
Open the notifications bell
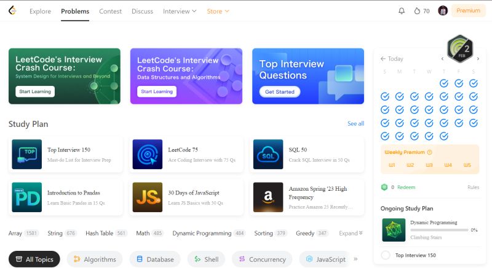click(402, 11)
